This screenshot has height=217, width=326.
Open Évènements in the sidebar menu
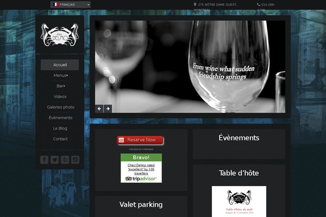pyautogui.click(x=60, y=118)
